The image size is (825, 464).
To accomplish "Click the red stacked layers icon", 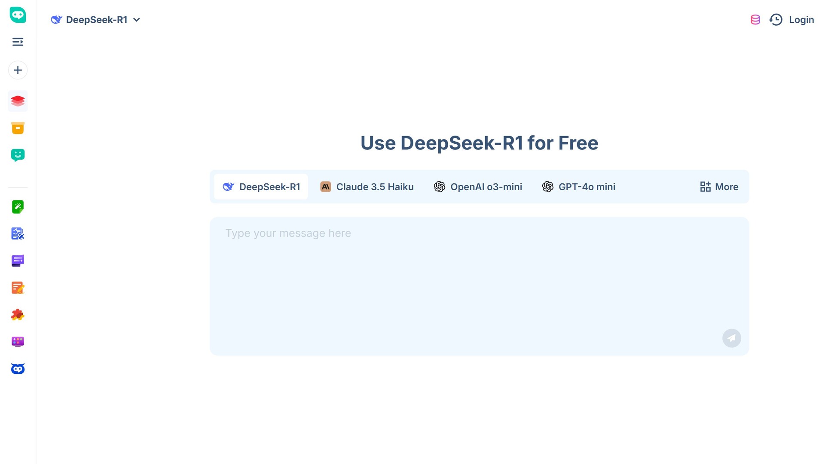I will (17, 101).
